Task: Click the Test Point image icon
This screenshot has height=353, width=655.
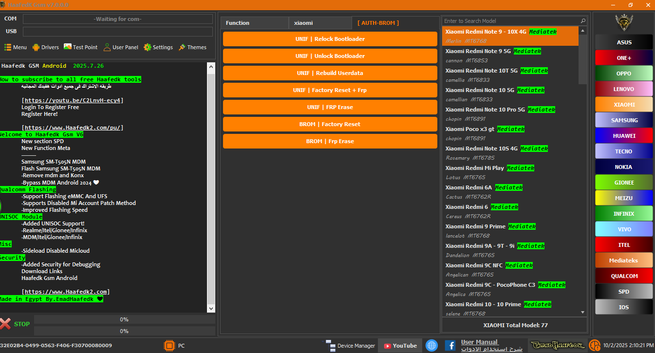Action: [68, 47]
